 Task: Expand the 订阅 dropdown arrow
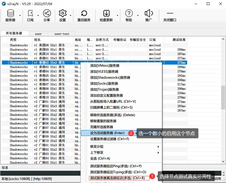tap(38, 15)
